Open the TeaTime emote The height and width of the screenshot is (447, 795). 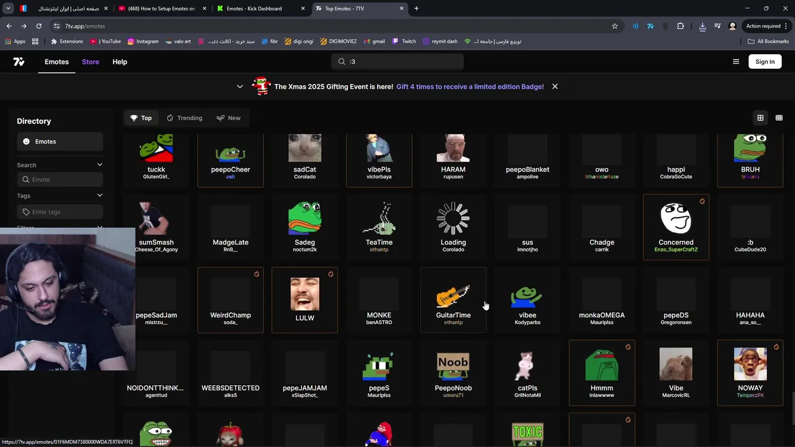(379, 227)
